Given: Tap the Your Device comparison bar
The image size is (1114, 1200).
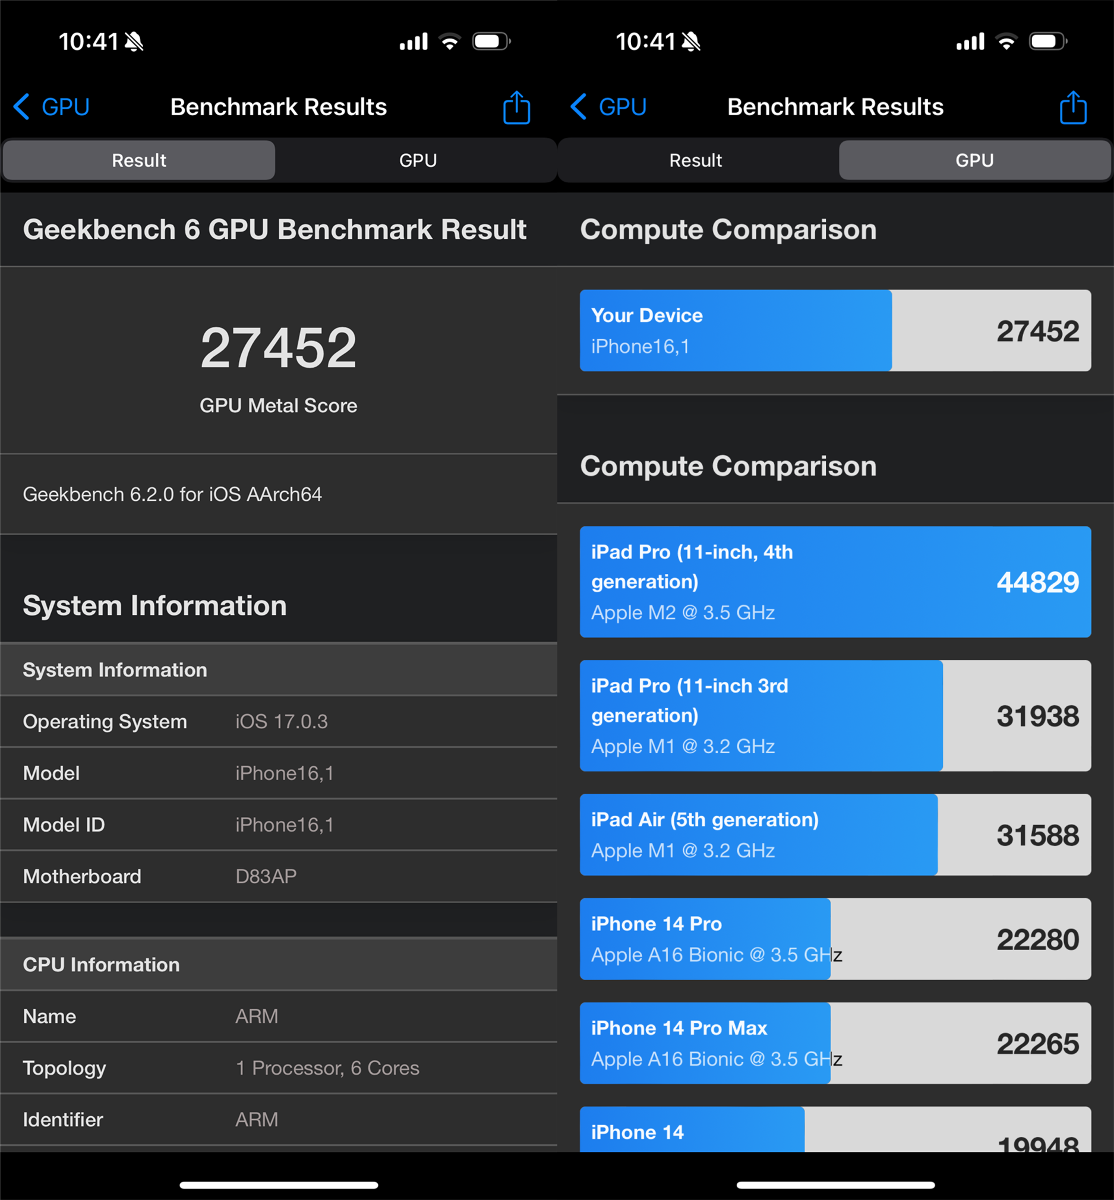Looking at the screenshot, I should 835,330.
